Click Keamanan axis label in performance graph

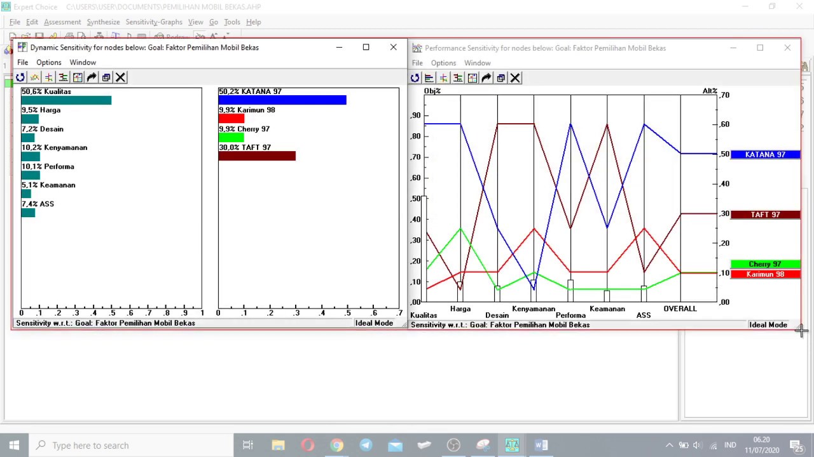tap(607, 308)
